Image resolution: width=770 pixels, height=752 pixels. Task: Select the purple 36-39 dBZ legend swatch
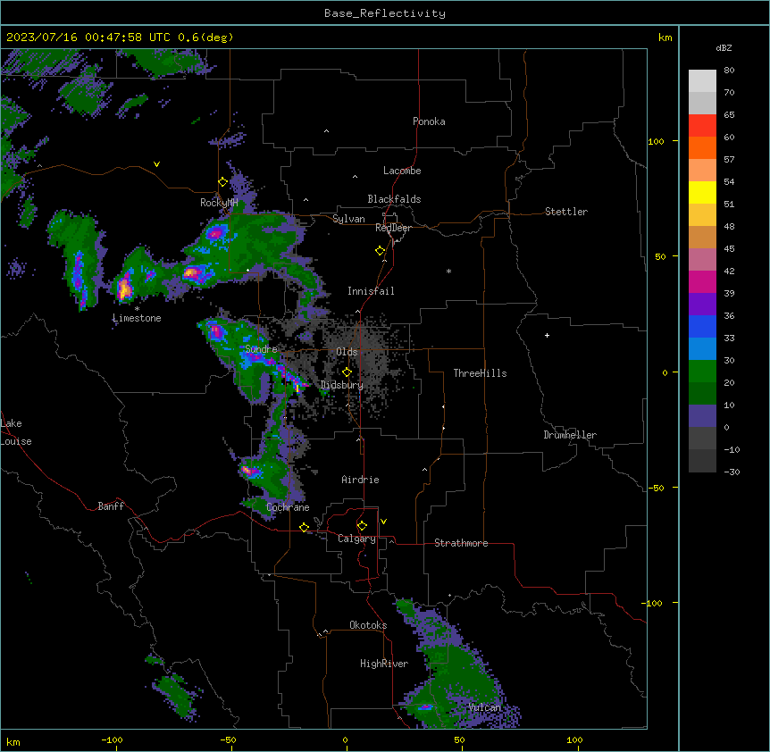pyautogui.click(x=702, y=305)
